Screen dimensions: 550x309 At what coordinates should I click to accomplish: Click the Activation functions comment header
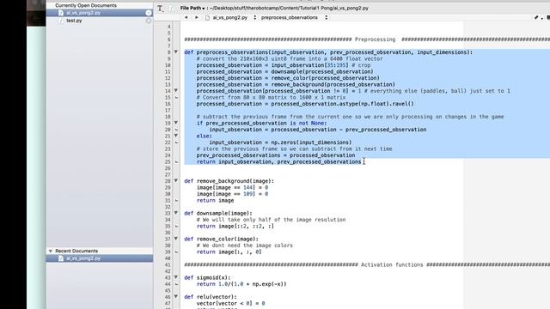pyautogui.click(x=392, y=265)
